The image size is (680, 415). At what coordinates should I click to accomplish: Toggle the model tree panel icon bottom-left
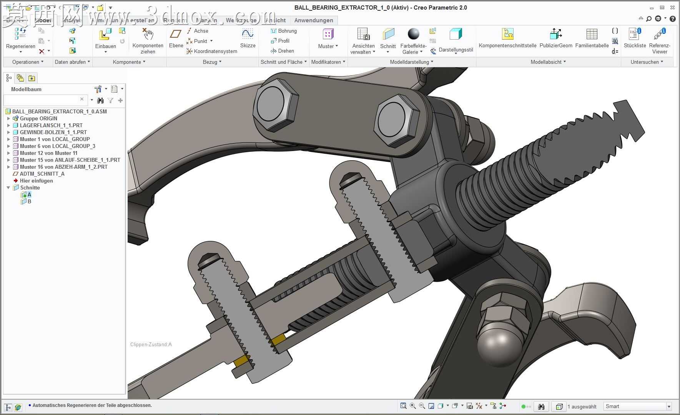(8, 407)
